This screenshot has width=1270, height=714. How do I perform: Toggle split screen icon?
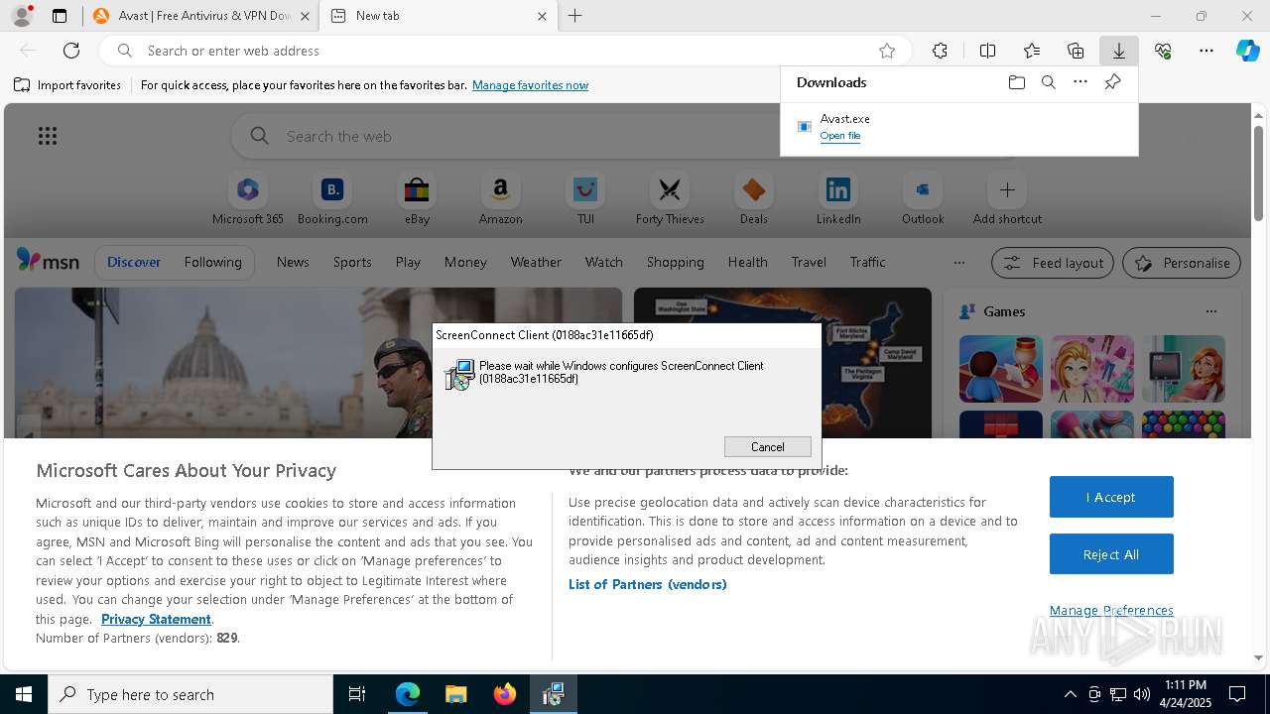[987, 51]
